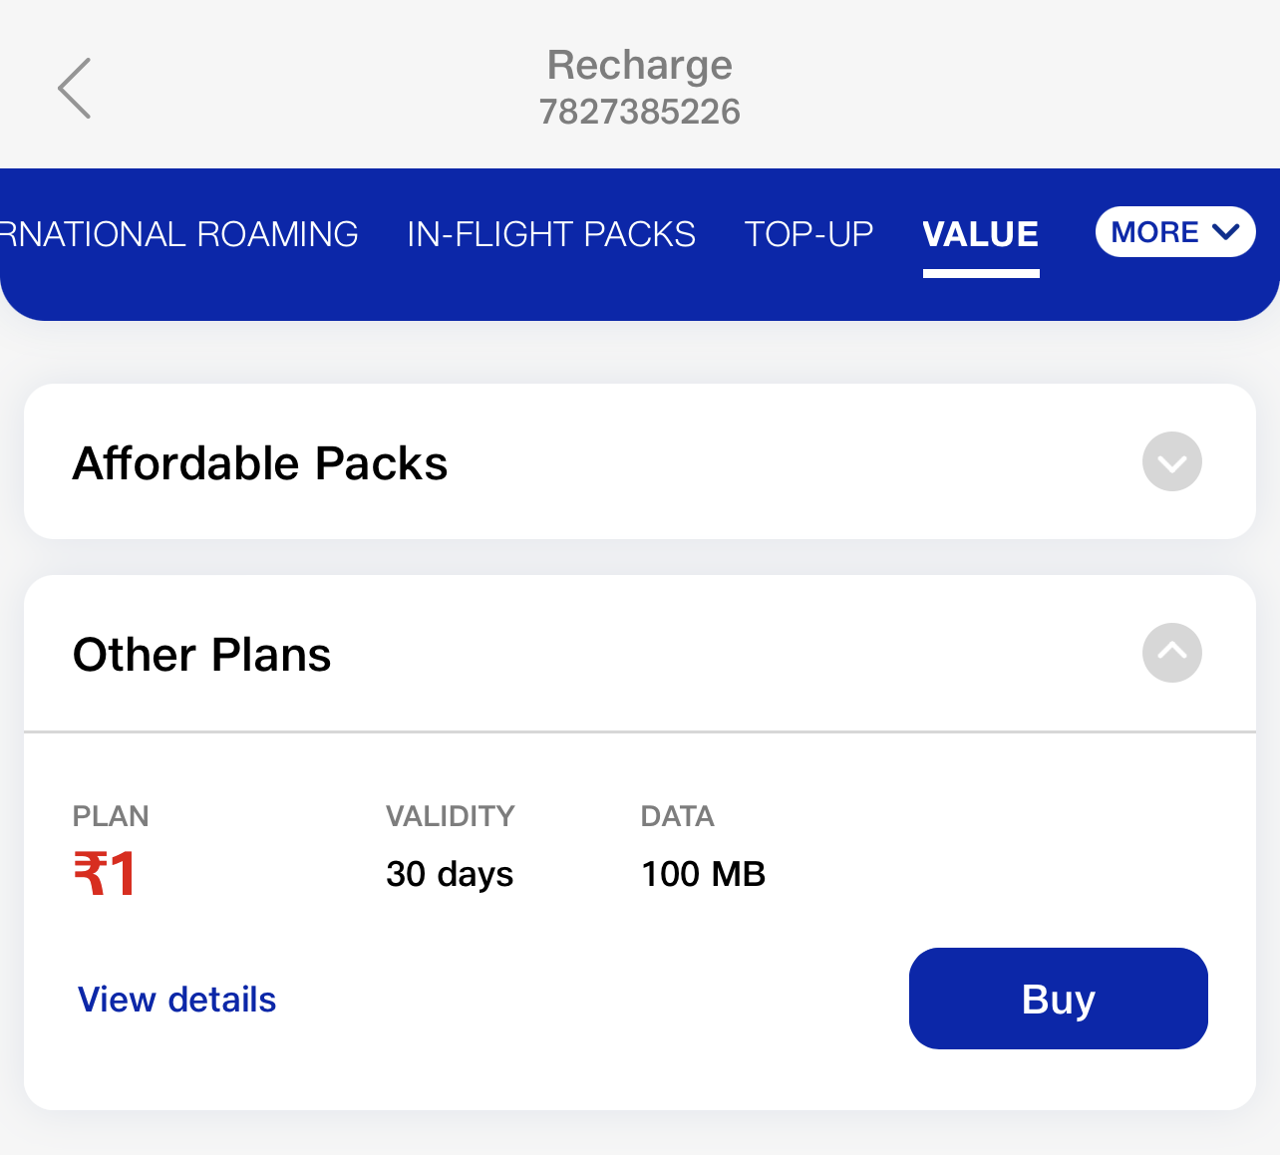The height and width of the screenshot is (1155, 1280).
Task: Open View details for the plan
Action: tap(176, 999)
